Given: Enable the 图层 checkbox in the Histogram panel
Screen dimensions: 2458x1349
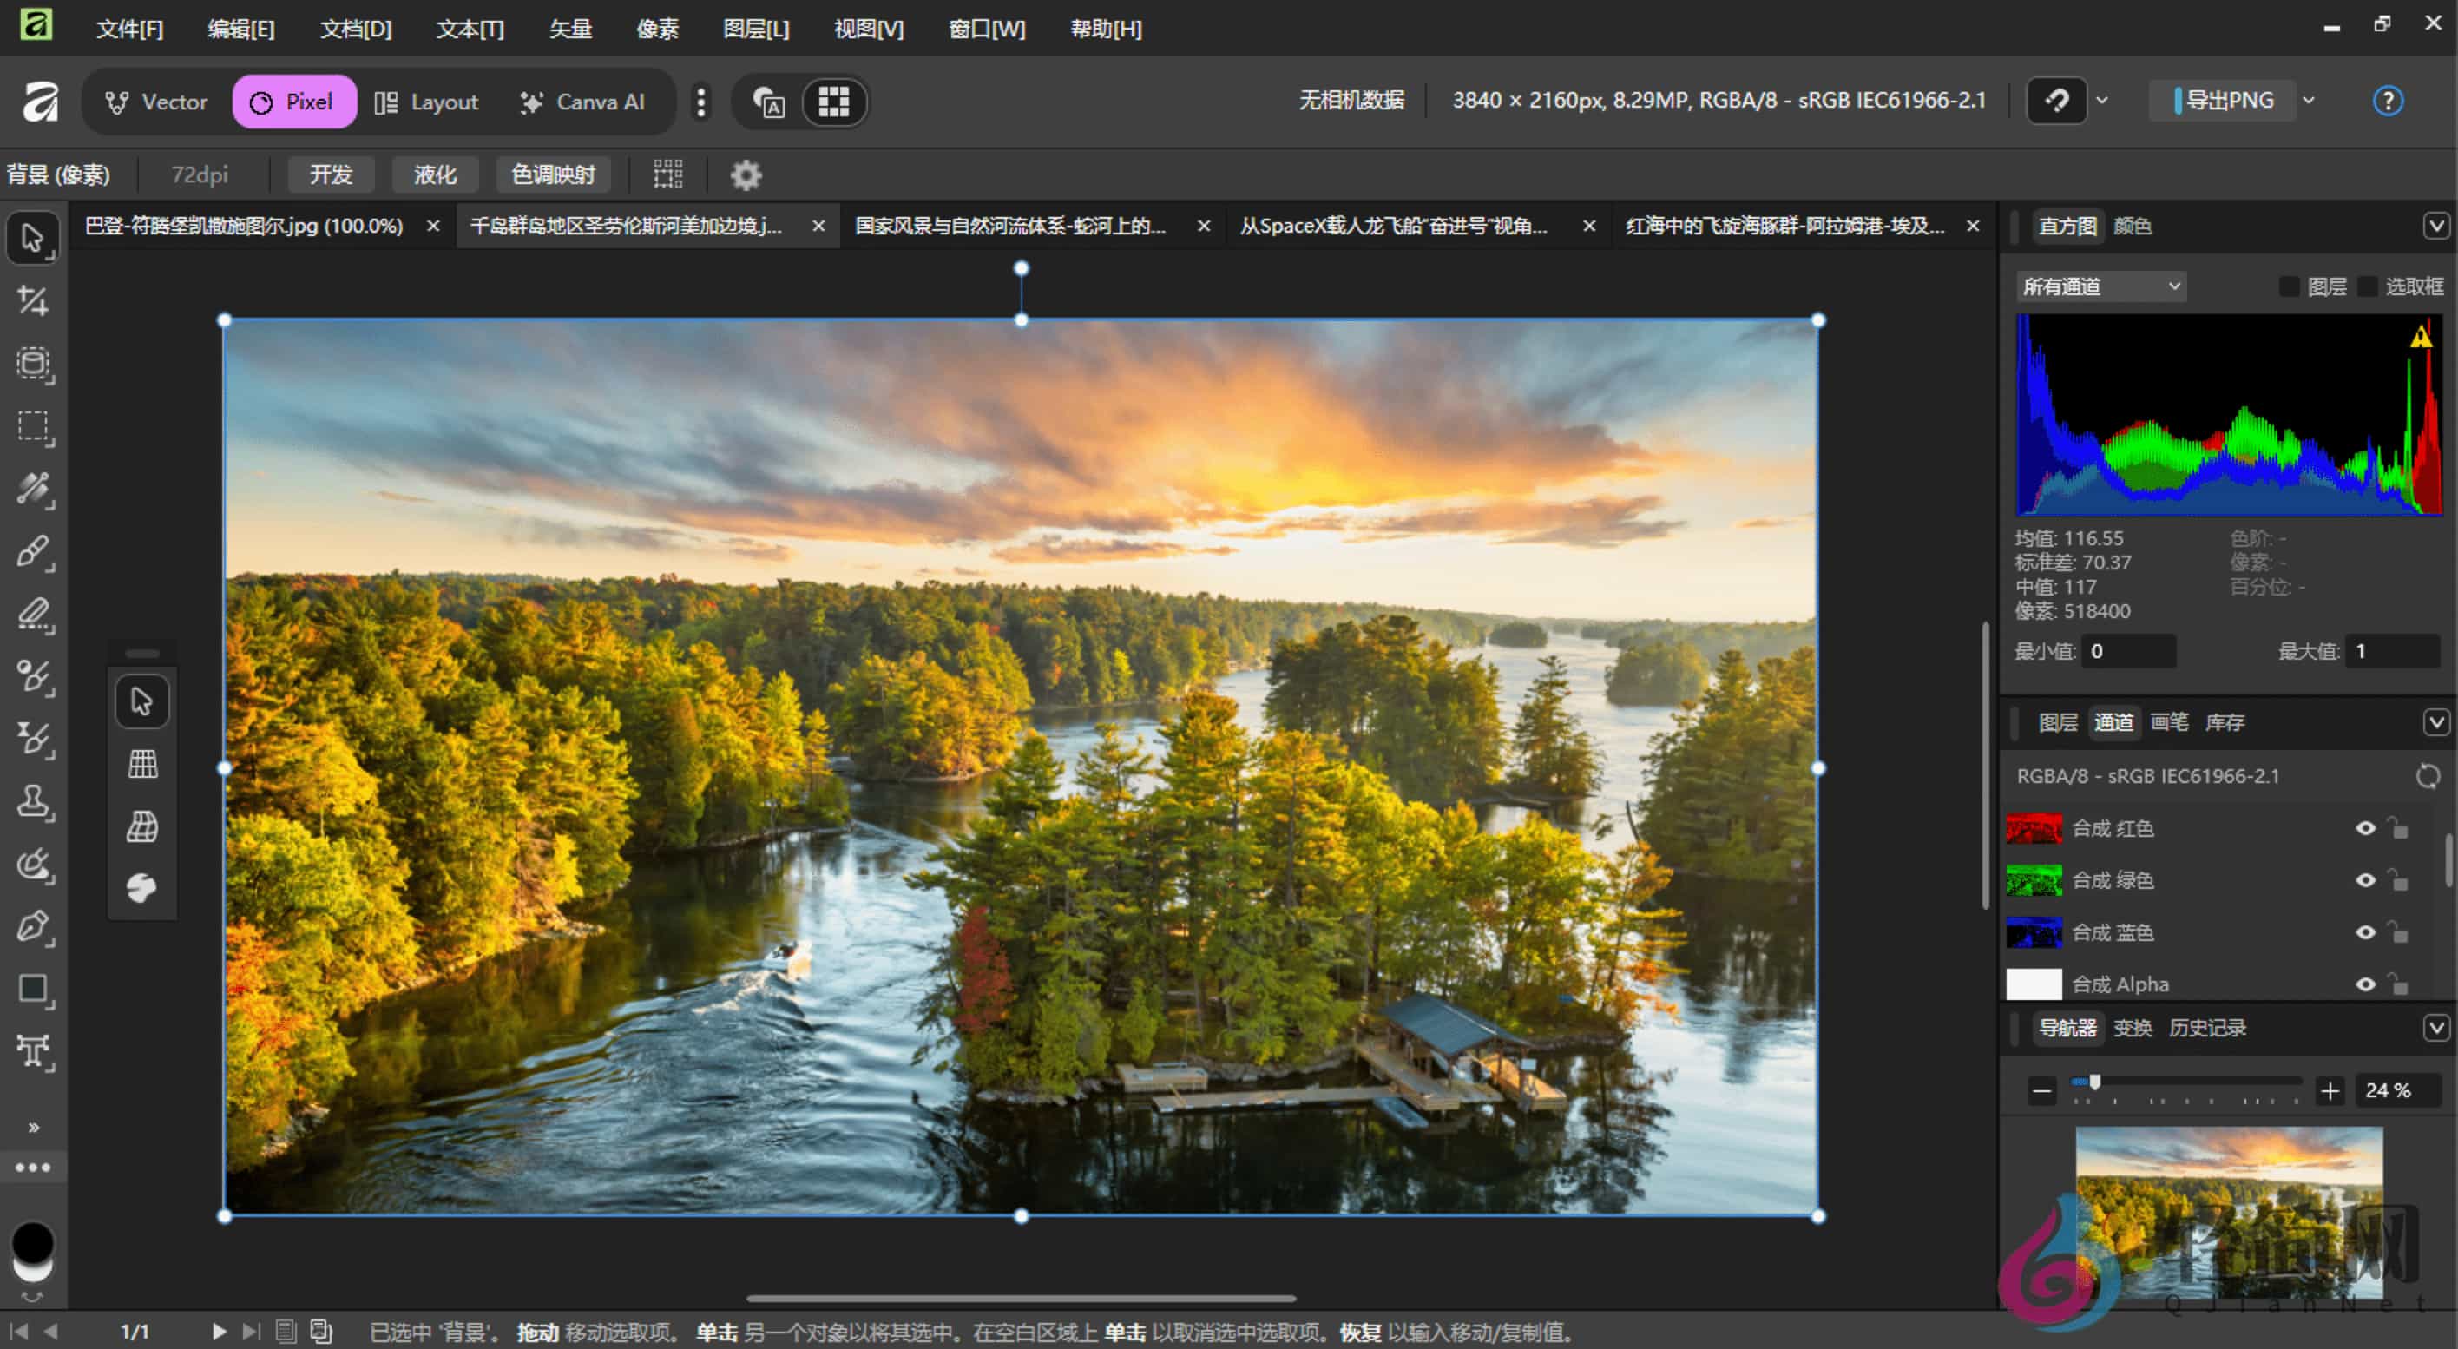Looking at the screenshot, I should (x=2290, y=286).
